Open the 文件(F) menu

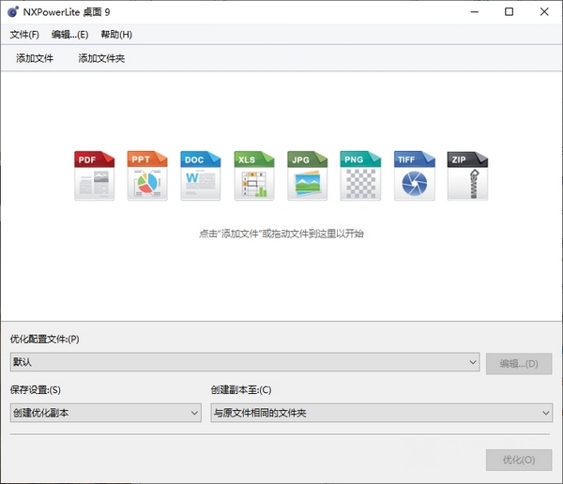click(24, 35)
